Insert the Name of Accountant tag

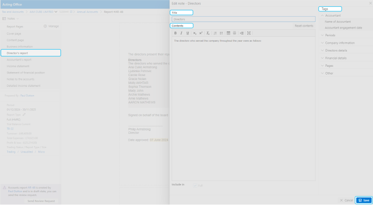coord(338,22)
